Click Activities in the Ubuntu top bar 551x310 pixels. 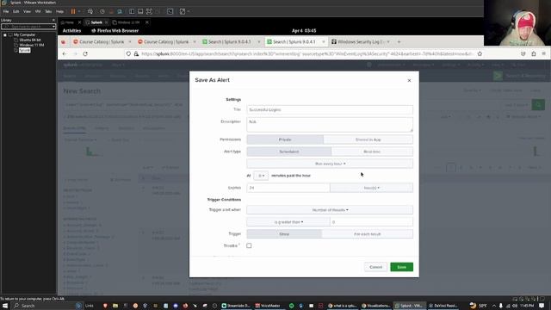pos(71,31)
